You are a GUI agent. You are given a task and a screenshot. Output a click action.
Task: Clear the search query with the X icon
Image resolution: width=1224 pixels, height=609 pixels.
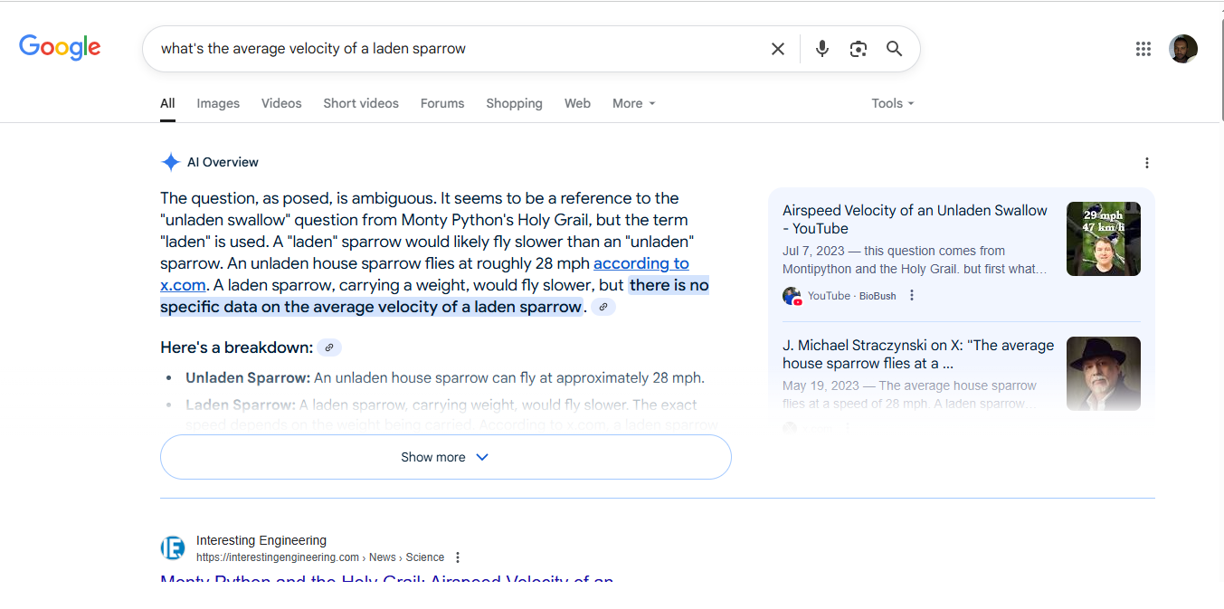(777, 48)
